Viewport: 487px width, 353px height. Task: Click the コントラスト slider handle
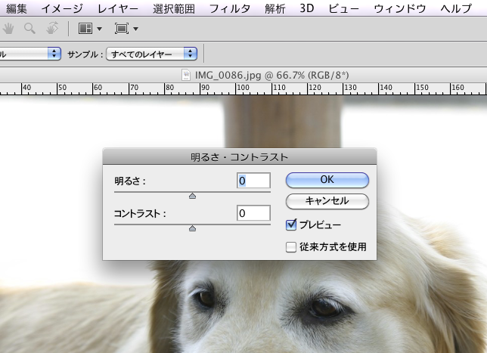click(x=192, y=228)
